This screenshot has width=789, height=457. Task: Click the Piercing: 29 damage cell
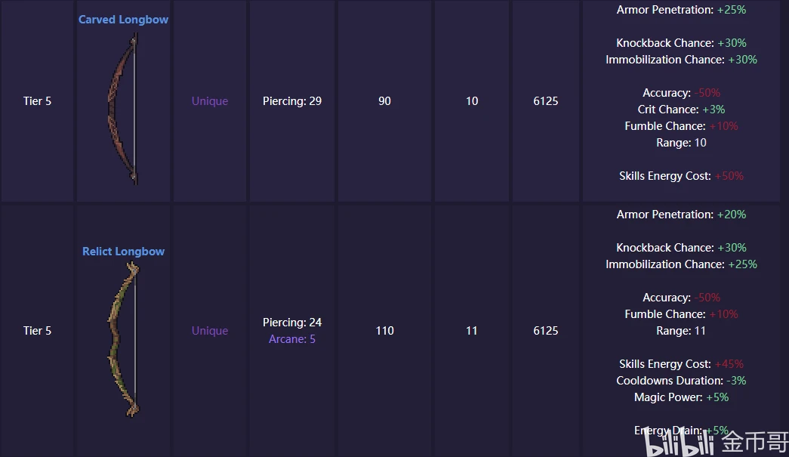click(292, 101)
